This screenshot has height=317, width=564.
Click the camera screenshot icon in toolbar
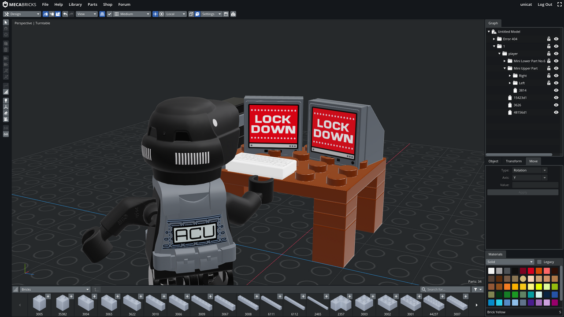233,14
